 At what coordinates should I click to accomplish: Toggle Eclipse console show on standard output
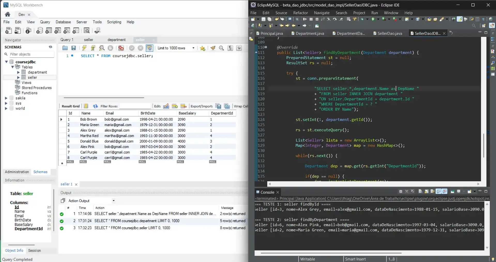(439, 191)
